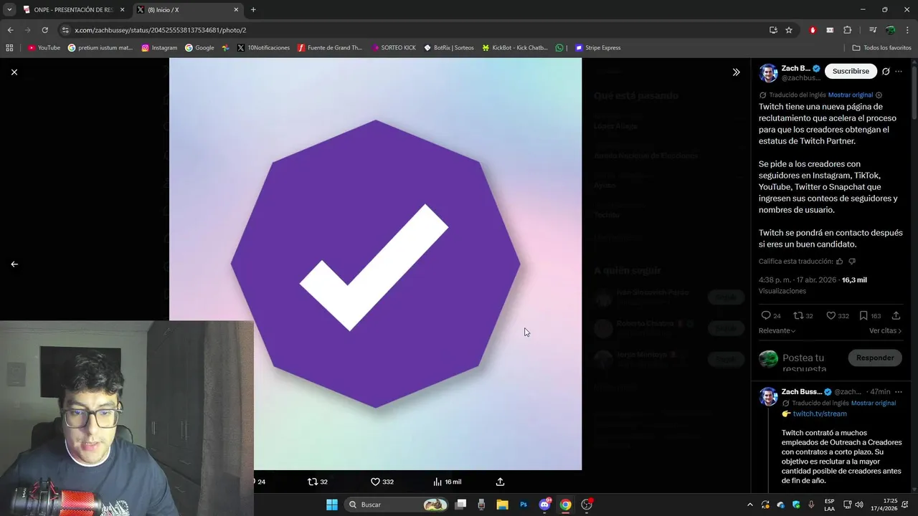Screen dimensions: 918x516
Task: Open File Explorer from the taskbar
Action: point(502,505)
